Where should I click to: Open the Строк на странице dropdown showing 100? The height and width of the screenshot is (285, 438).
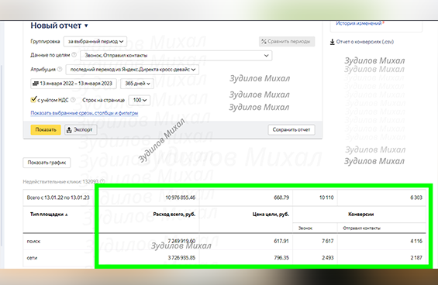point(139,100)
